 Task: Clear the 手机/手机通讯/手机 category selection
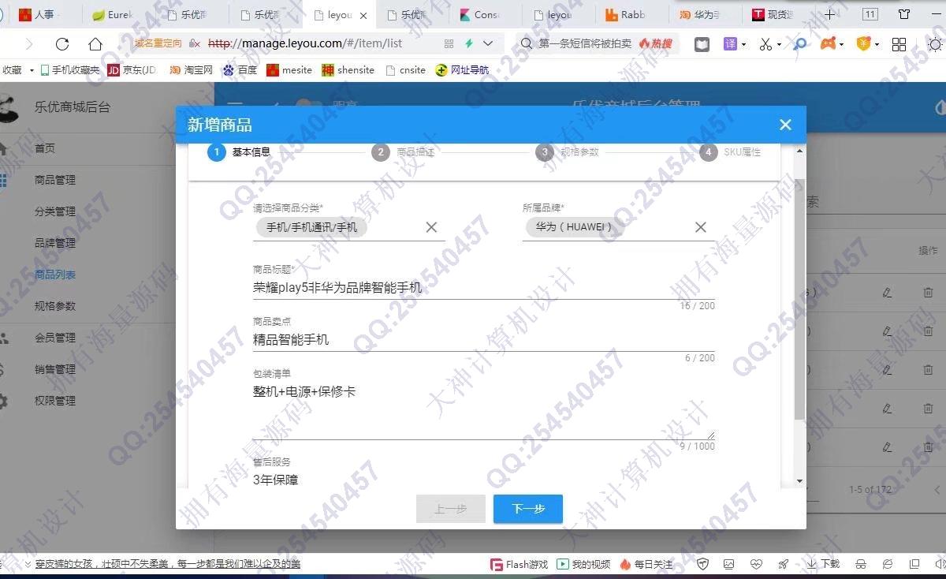click(x=431, y=227)
